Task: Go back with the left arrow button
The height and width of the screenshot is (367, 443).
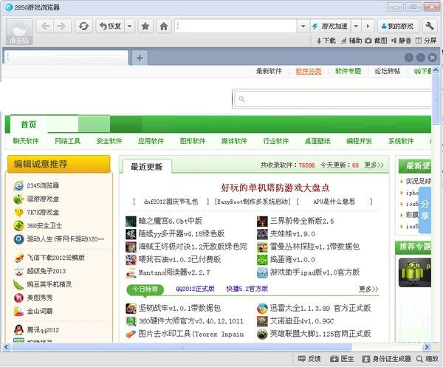Action: [45, 27]
